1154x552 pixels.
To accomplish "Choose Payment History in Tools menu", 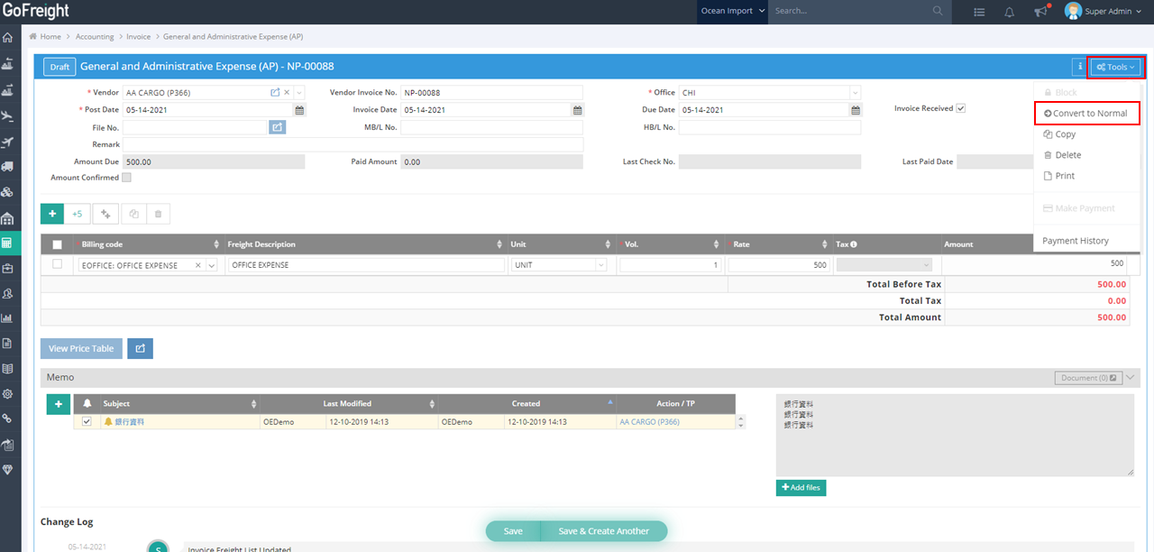I will [x=1075, y=241].
